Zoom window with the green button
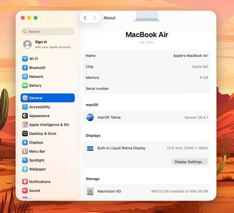 tap(36, 18)
